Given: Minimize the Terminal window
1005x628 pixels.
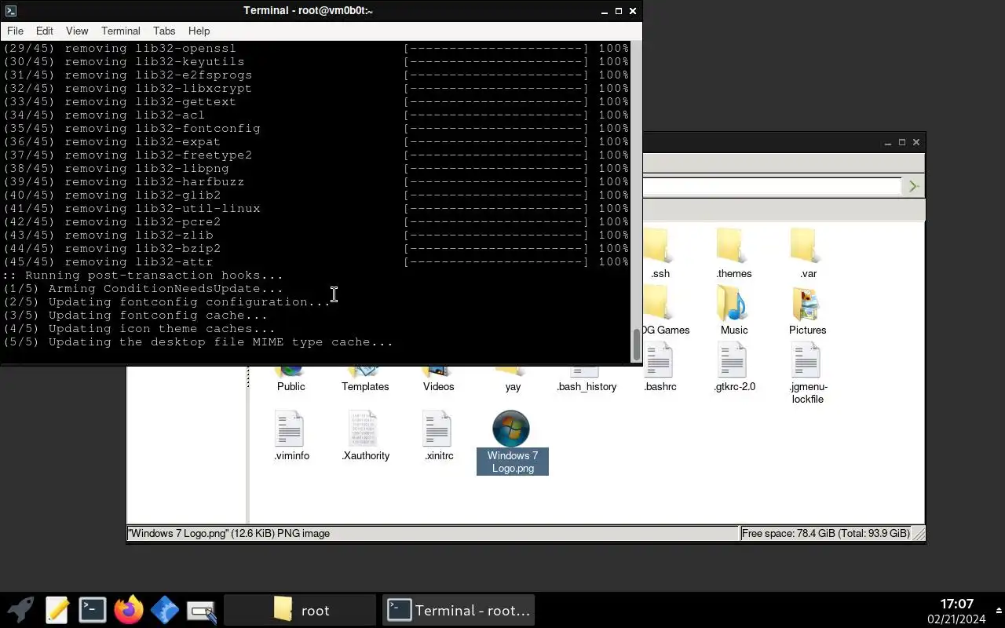Looking at the screenshot, I should click(604, 11).
